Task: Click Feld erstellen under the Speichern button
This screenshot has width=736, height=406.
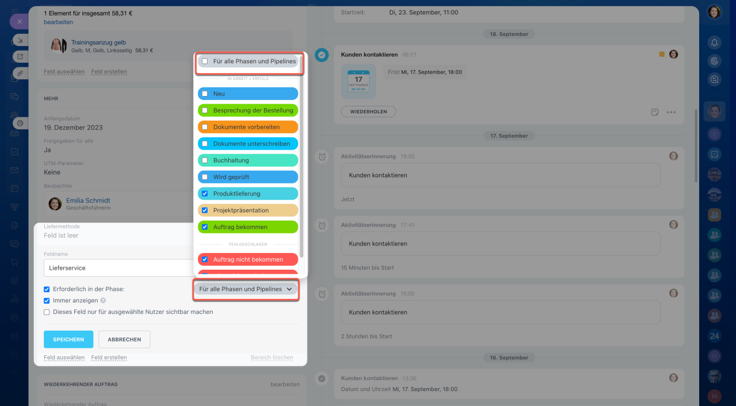Action: [x=109, y=358]
